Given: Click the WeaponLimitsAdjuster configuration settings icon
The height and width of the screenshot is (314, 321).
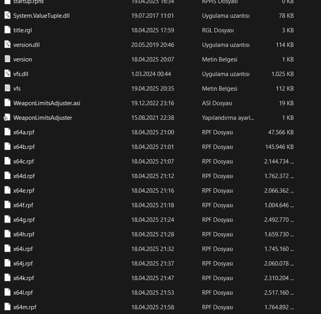Looking at the screenshot, I should click(x=7, y=118).
